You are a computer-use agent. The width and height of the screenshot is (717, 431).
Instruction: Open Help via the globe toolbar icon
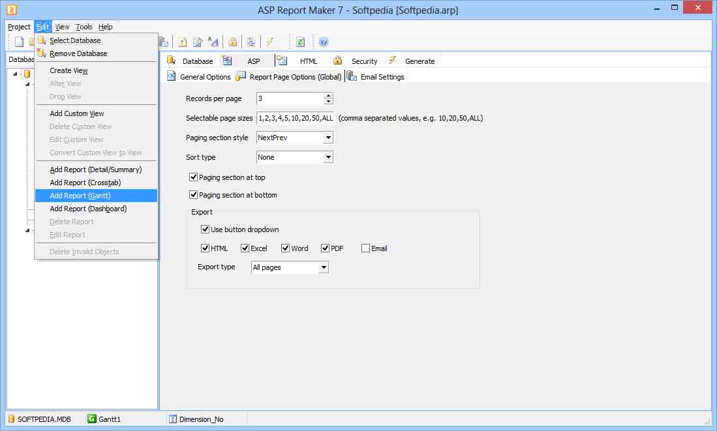click(x=324, y=42)
